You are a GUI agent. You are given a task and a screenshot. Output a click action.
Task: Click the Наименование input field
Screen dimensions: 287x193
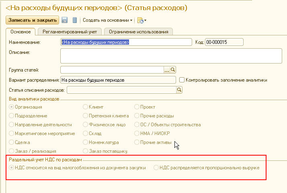click(126, 42)
